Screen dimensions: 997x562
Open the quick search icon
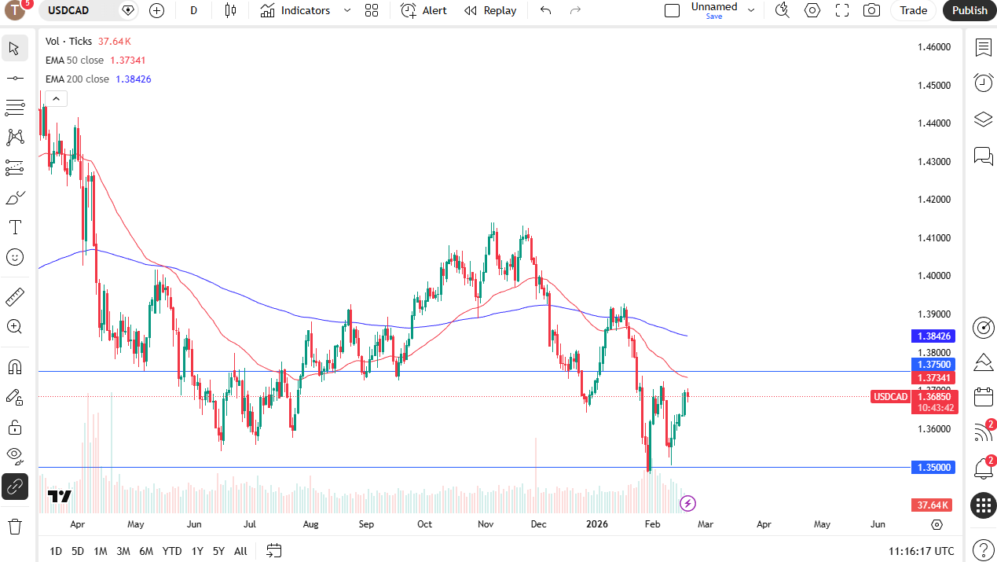click(782, 10)
